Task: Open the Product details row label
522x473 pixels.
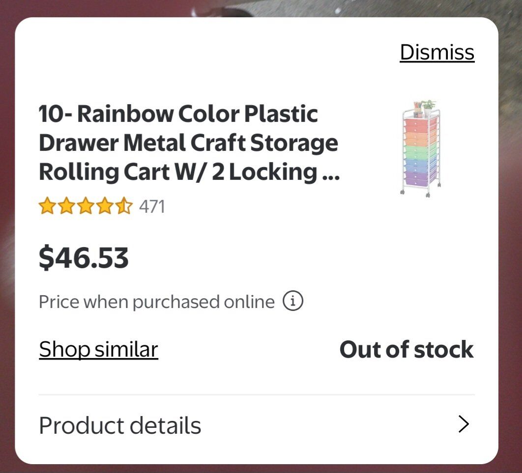Action: point(120,425)
